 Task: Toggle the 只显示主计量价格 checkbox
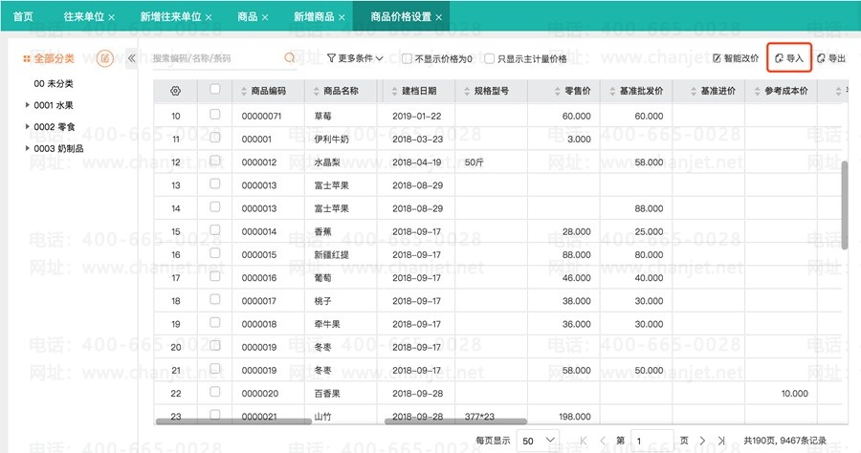point(489,58)
